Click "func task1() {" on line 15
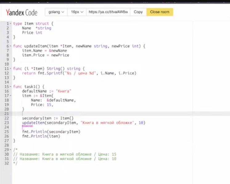The width and height of the screenshot is (230, 184). tap(29, 87)
